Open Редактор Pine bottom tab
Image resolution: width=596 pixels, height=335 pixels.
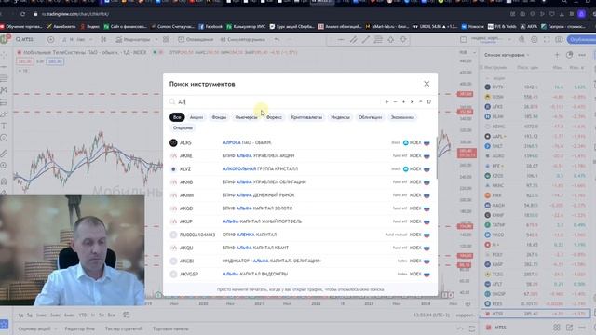tap(79, 328)
